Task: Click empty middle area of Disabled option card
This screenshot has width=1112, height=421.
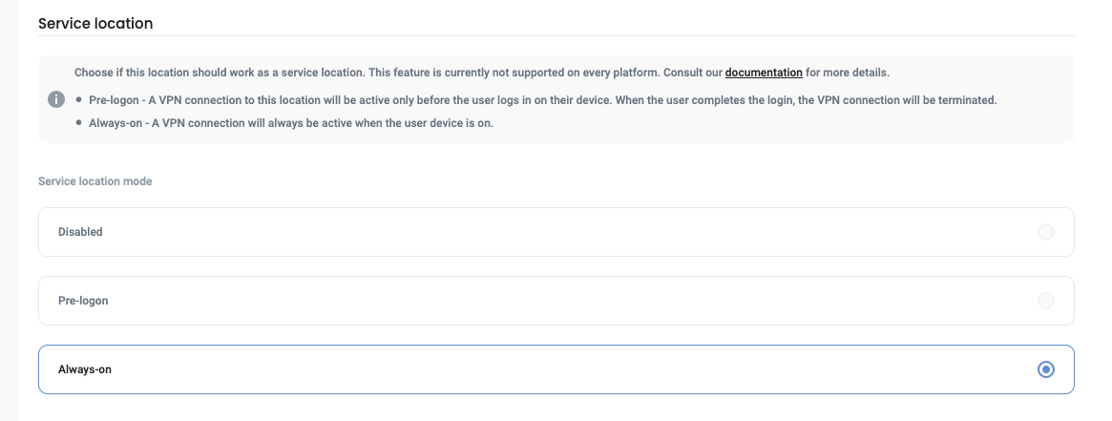Action: [554, 232]
